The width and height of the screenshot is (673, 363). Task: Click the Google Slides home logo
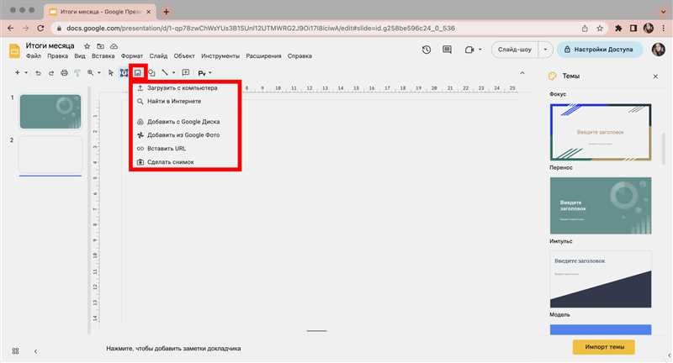coord(14,50)
